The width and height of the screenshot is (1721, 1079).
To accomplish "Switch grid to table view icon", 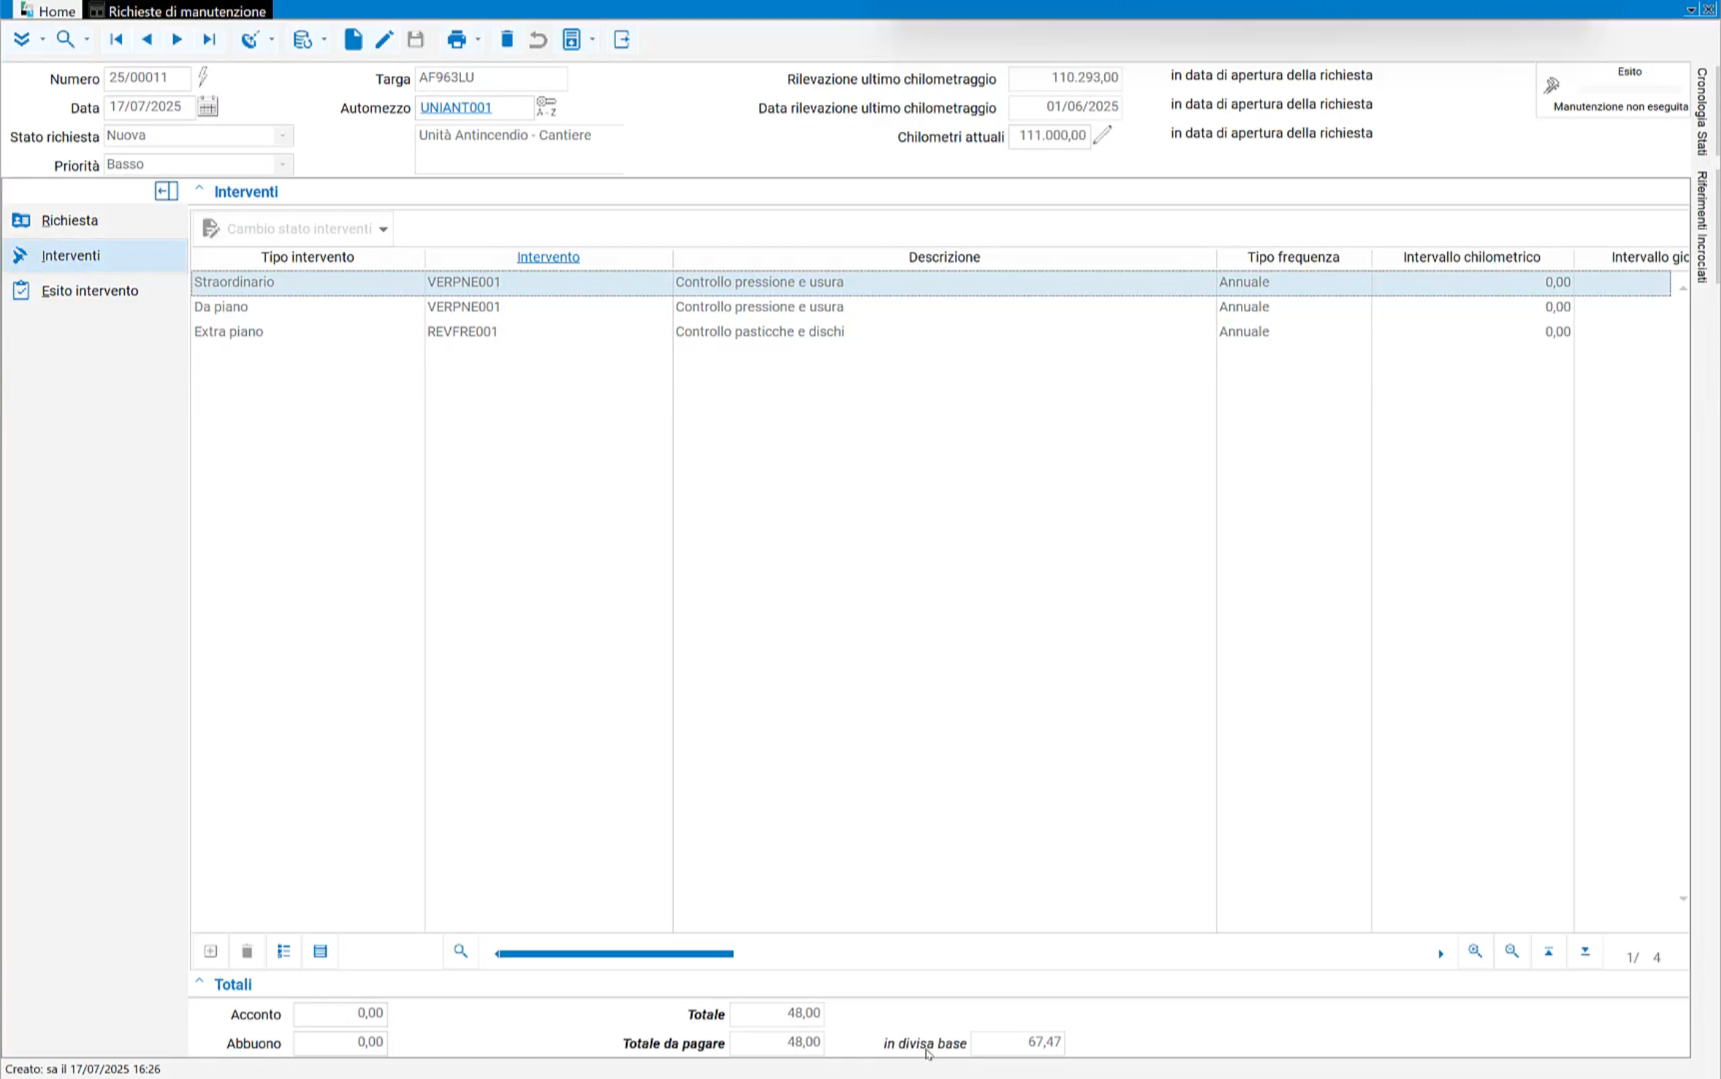I will coord(320,951).
